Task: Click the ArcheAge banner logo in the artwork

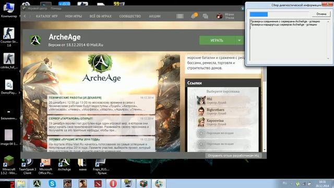Action: tap(101, 68)
